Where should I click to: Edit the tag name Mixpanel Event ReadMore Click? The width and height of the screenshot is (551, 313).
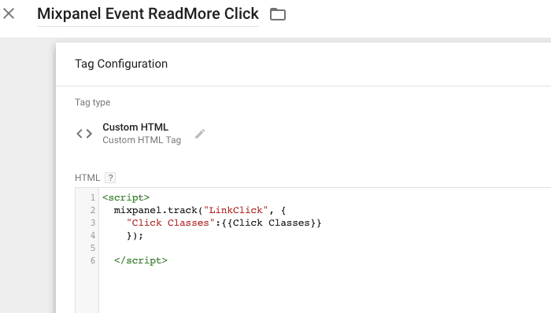148,14
